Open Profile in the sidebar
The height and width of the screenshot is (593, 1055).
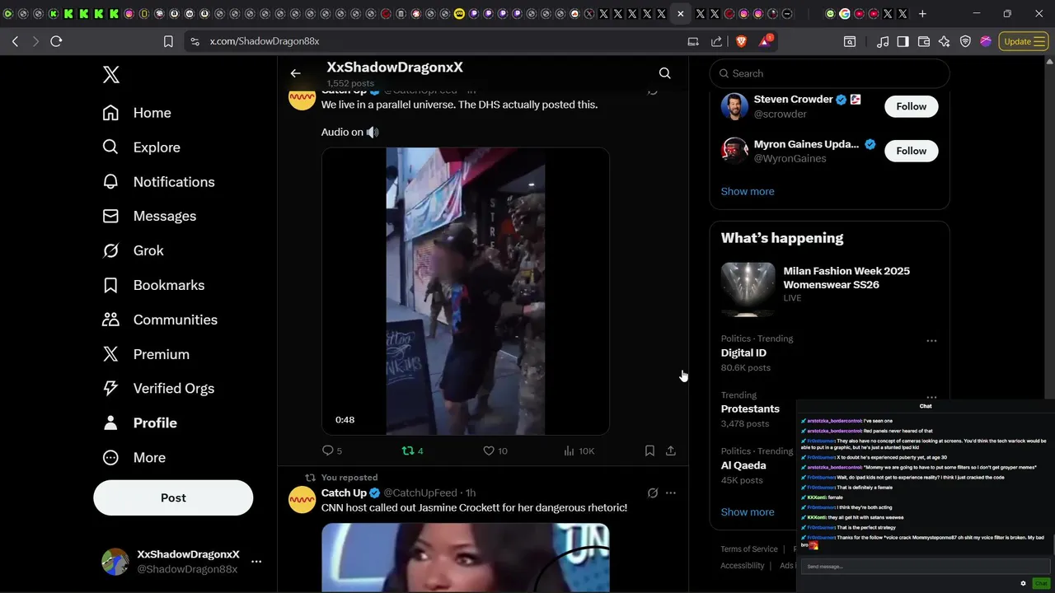(139, 423)
